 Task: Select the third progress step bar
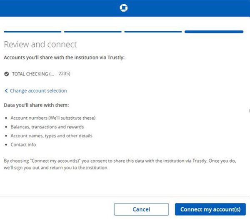(x=153, y=32)
